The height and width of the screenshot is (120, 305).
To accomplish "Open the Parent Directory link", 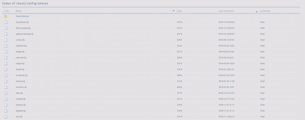I will click(22, 16).
